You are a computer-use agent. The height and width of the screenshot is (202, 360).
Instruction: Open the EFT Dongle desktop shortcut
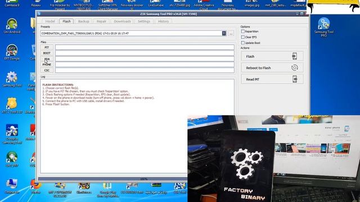point(12,52)
